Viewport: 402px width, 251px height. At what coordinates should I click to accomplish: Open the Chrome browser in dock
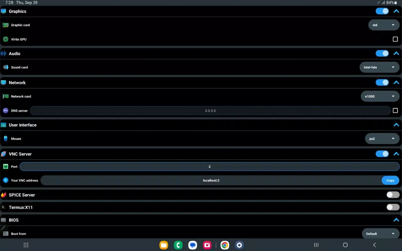point(225,245)
